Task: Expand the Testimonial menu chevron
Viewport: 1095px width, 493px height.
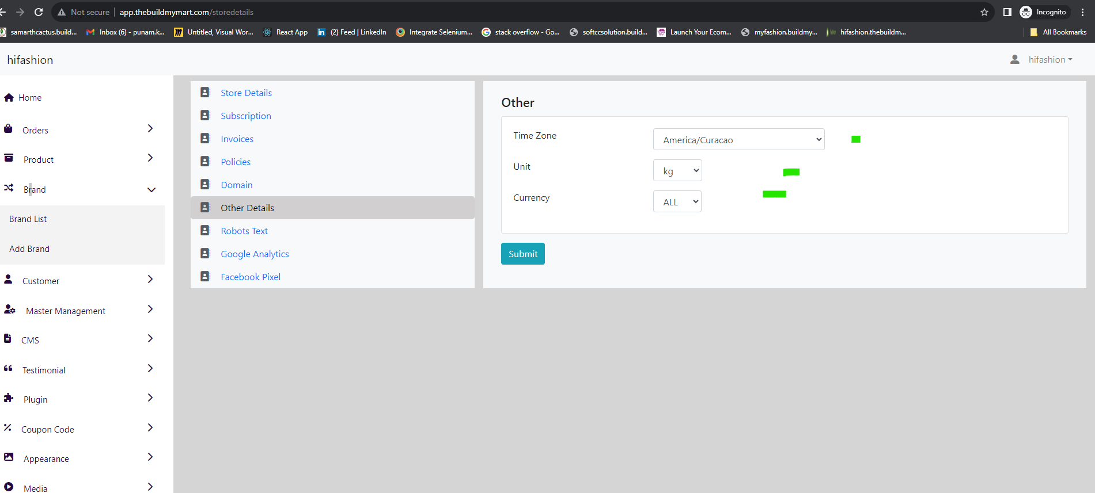Action: click(x=150, y=368)
